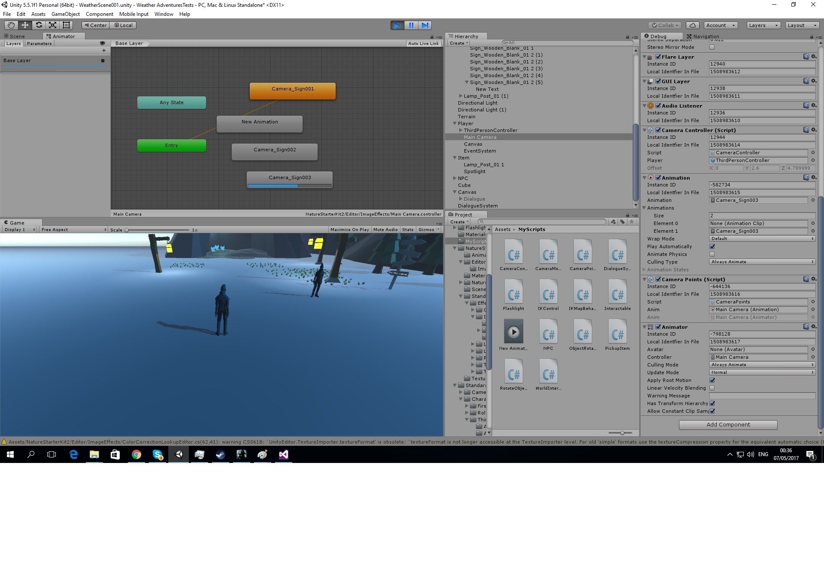Adjust project icon size slider
Screen dimensions: 824x577
click(622, 433)
